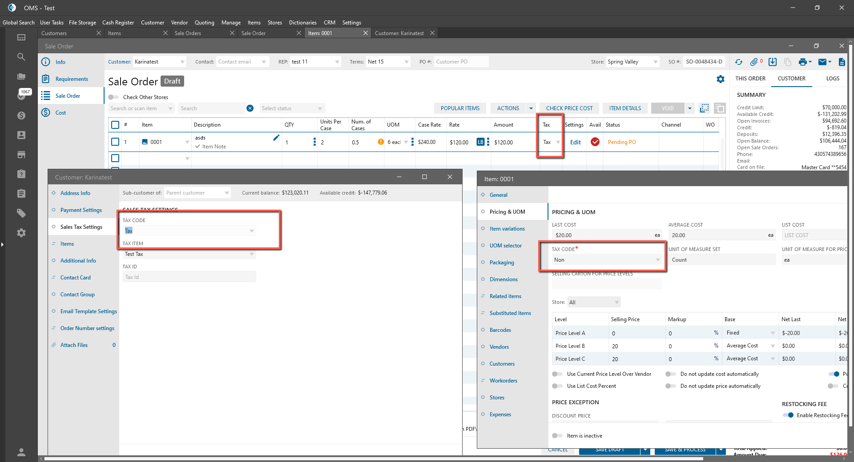Toggle Check Other Stores switch

pyautogui.click(x=113, y=97)
